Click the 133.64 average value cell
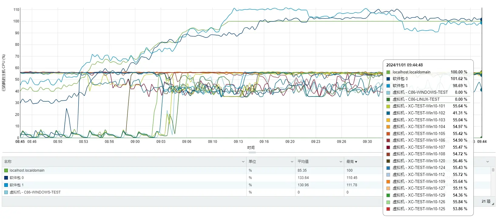Screen dimensions: 498x219 [x=303, y=178]
